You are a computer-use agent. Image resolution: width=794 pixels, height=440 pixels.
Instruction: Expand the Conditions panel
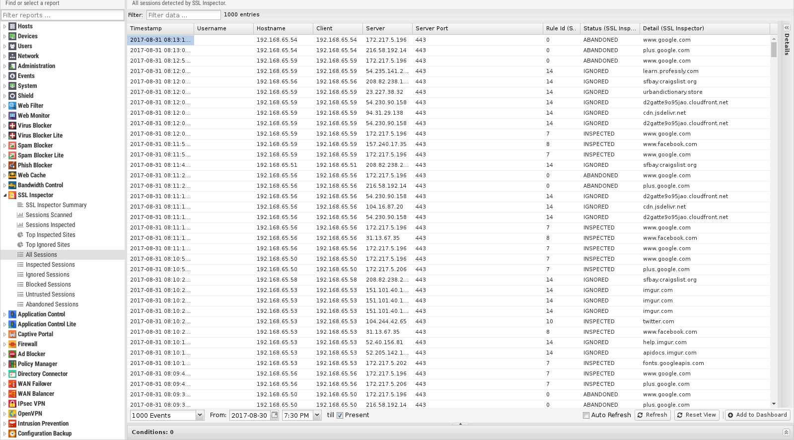[x=786, y=432]
